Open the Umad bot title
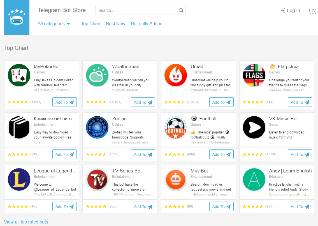Viewport: 318px width, 226px height. [x=197, y=67]
